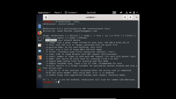Click the '-S enable sleep time suppression' line
Viewport: 176px width, 99px height.
coord(85,75)
